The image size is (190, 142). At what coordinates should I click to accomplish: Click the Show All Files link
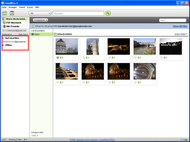click(x=180, y=26)
